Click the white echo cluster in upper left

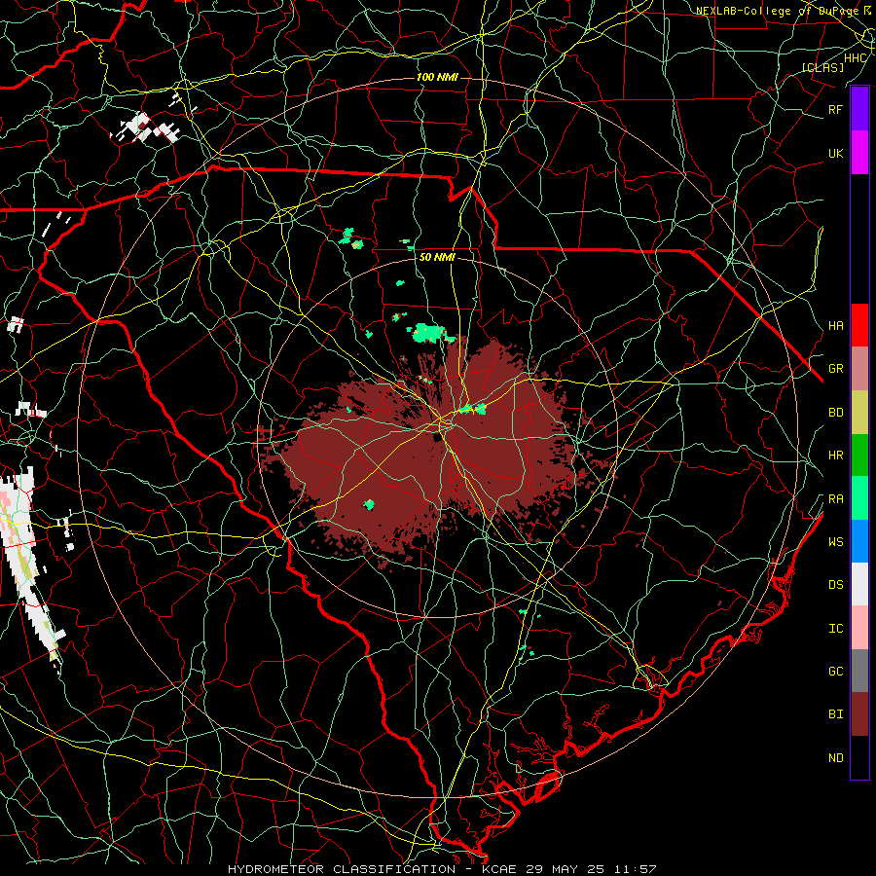coord(146,128)
